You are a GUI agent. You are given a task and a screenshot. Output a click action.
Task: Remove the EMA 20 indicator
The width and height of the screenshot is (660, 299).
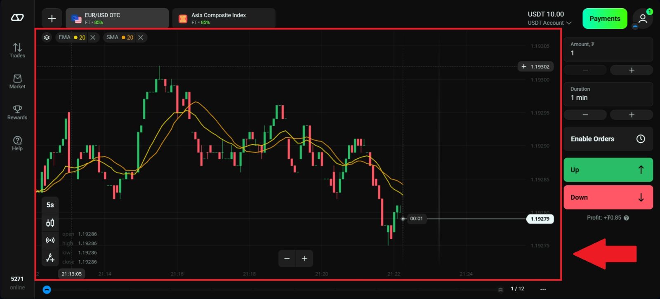pyautogui.click(x=93, y=38)
